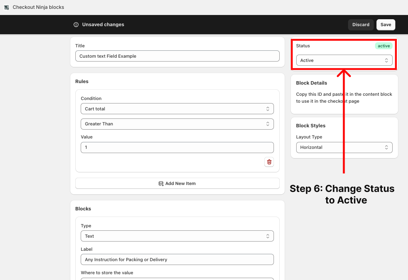Click the Label input for packing instruction
Viewport: 408px width, 280px height.
177,260
